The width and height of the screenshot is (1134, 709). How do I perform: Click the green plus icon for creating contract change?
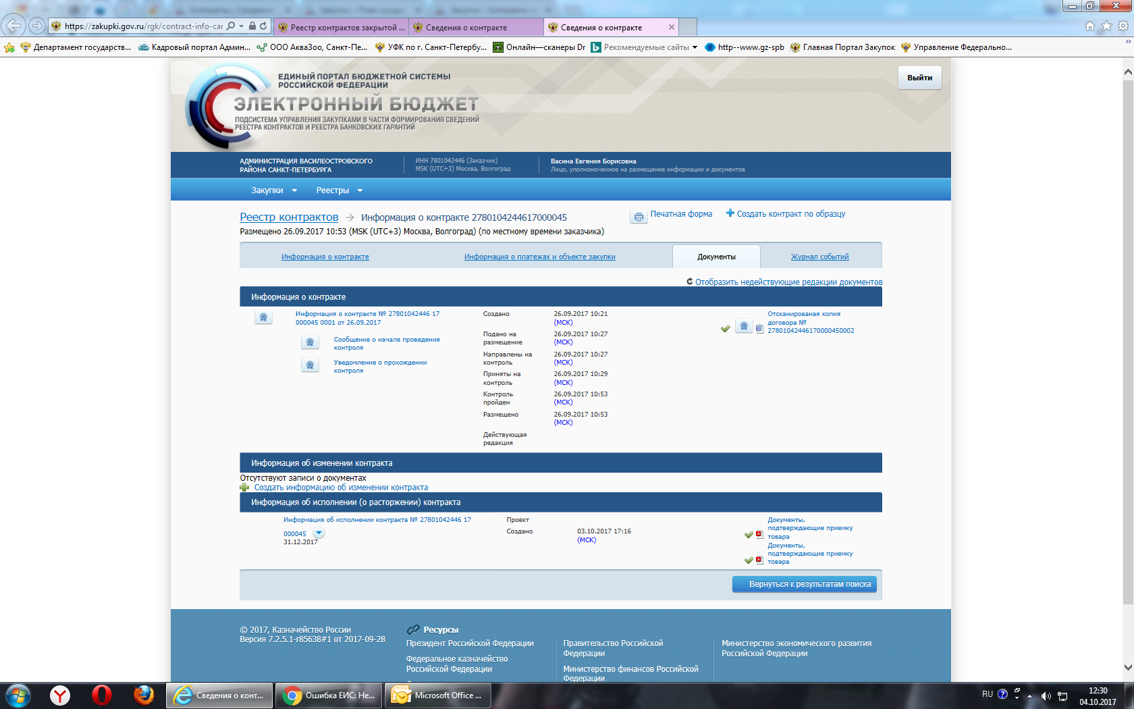tap(244, 488)
